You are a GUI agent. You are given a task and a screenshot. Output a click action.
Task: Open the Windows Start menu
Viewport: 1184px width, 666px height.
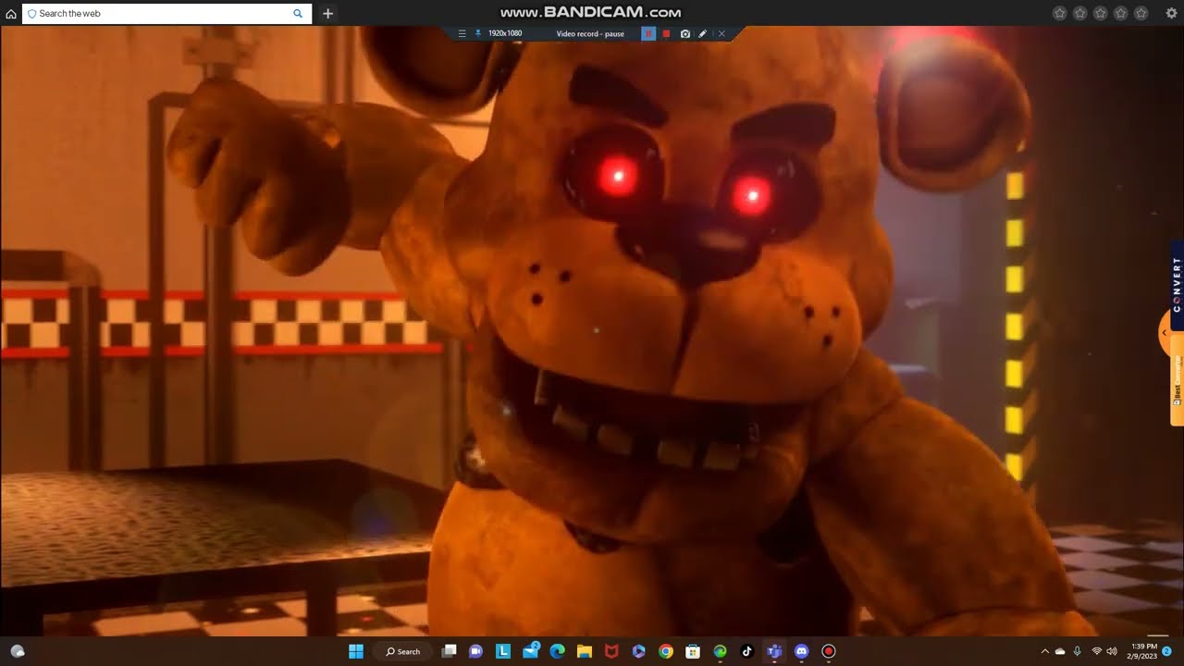[356, 651]
